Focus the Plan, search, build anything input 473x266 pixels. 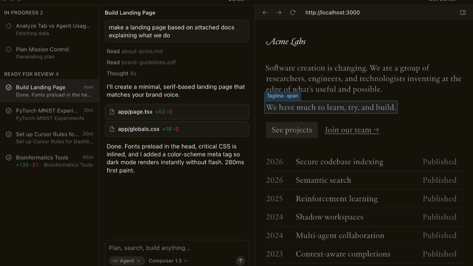coord(177,248)
